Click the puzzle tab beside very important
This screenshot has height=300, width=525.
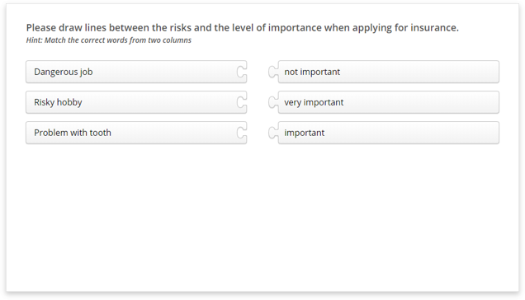[273, 102]
